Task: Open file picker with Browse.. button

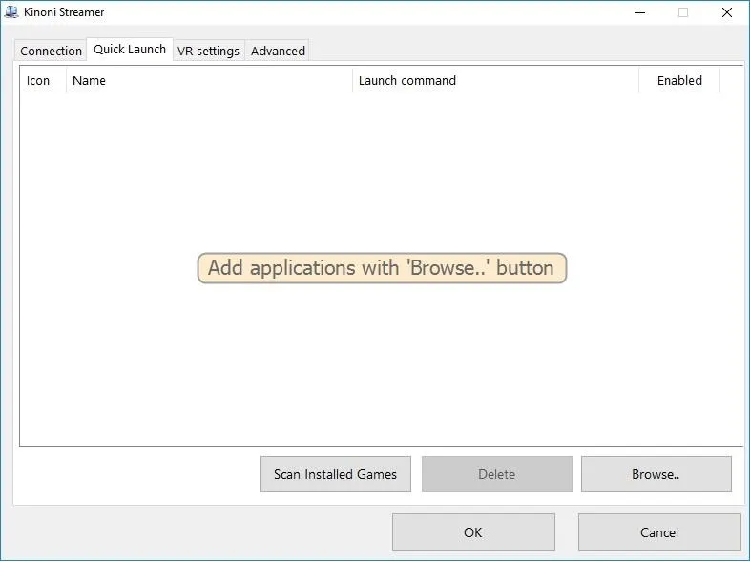Action: 656,474
